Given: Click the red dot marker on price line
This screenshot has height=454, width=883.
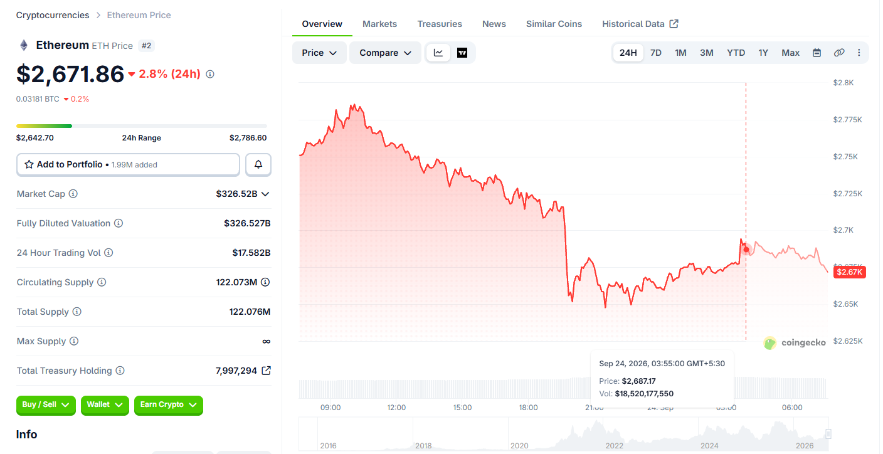Looking at the screenshot, I should click(x=746, y=250).
